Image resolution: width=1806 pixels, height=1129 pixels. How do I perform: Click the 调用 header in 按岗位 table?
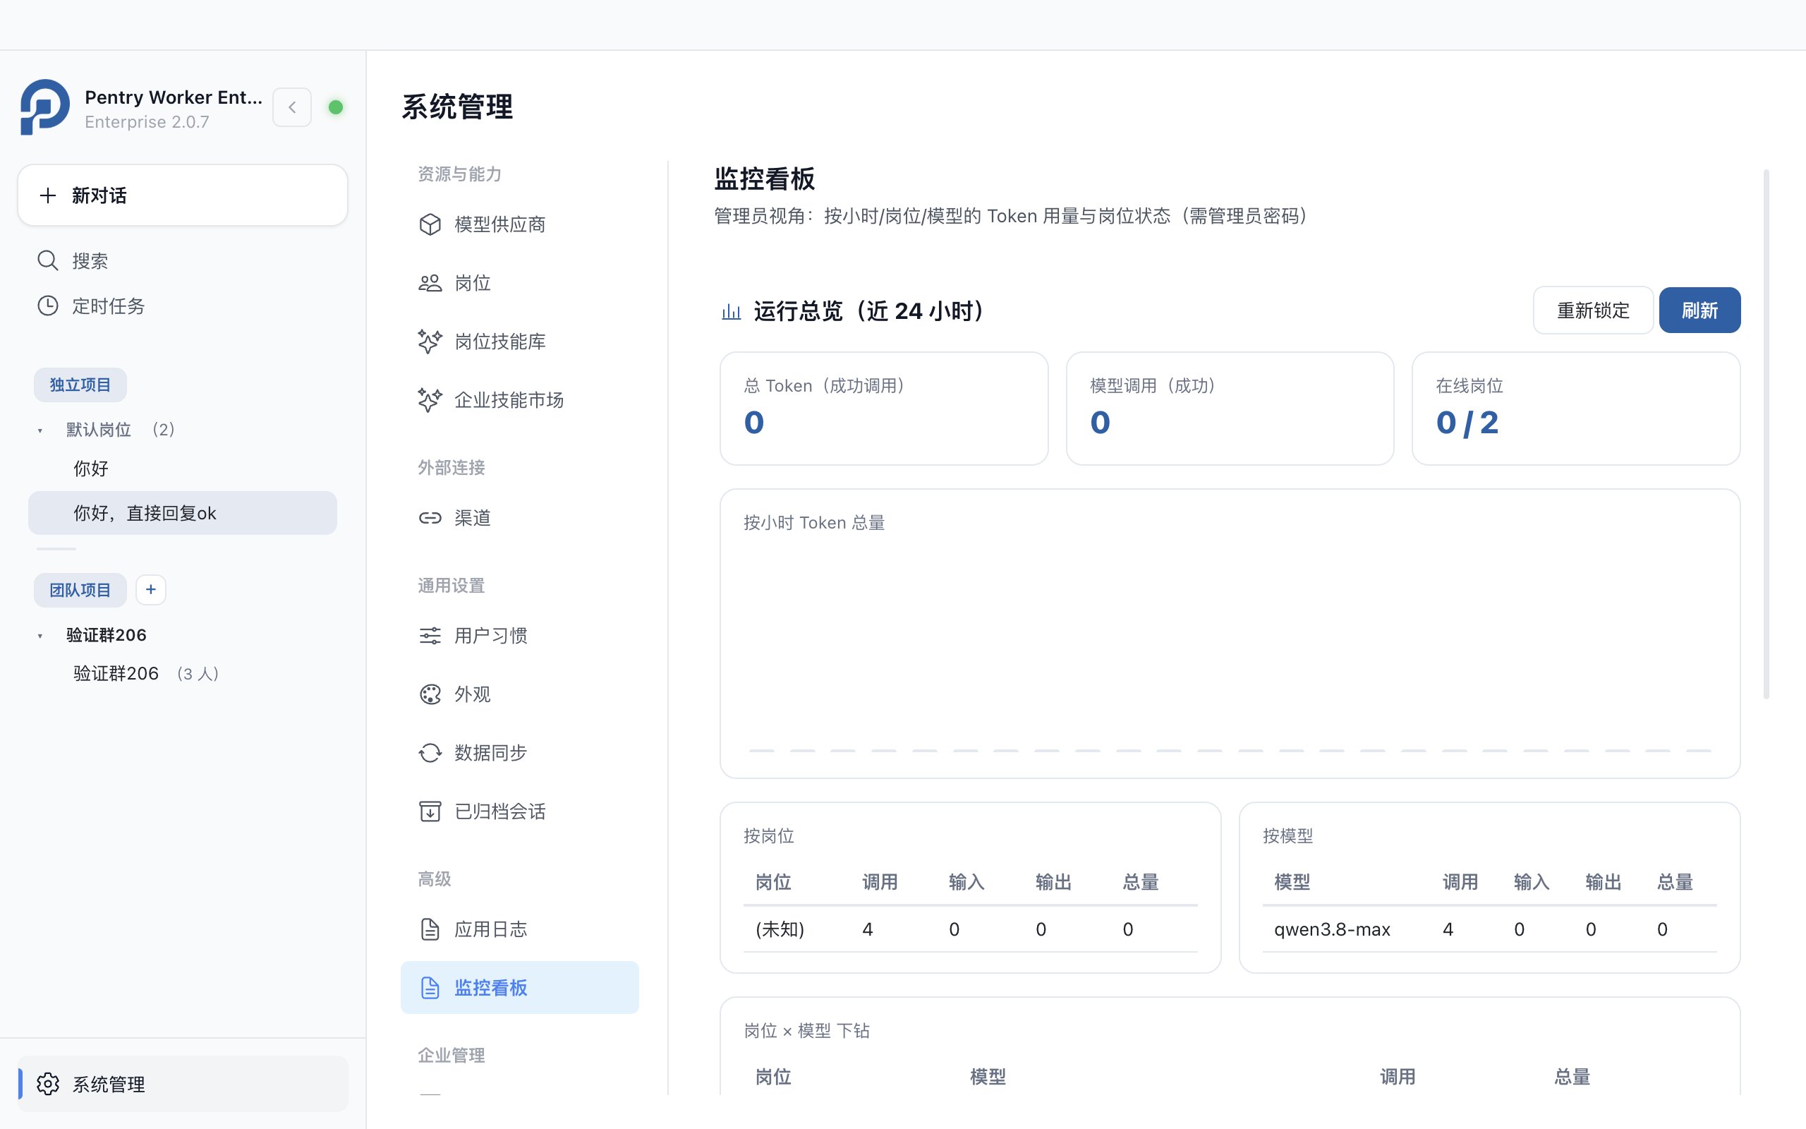(x=879, y=882)
